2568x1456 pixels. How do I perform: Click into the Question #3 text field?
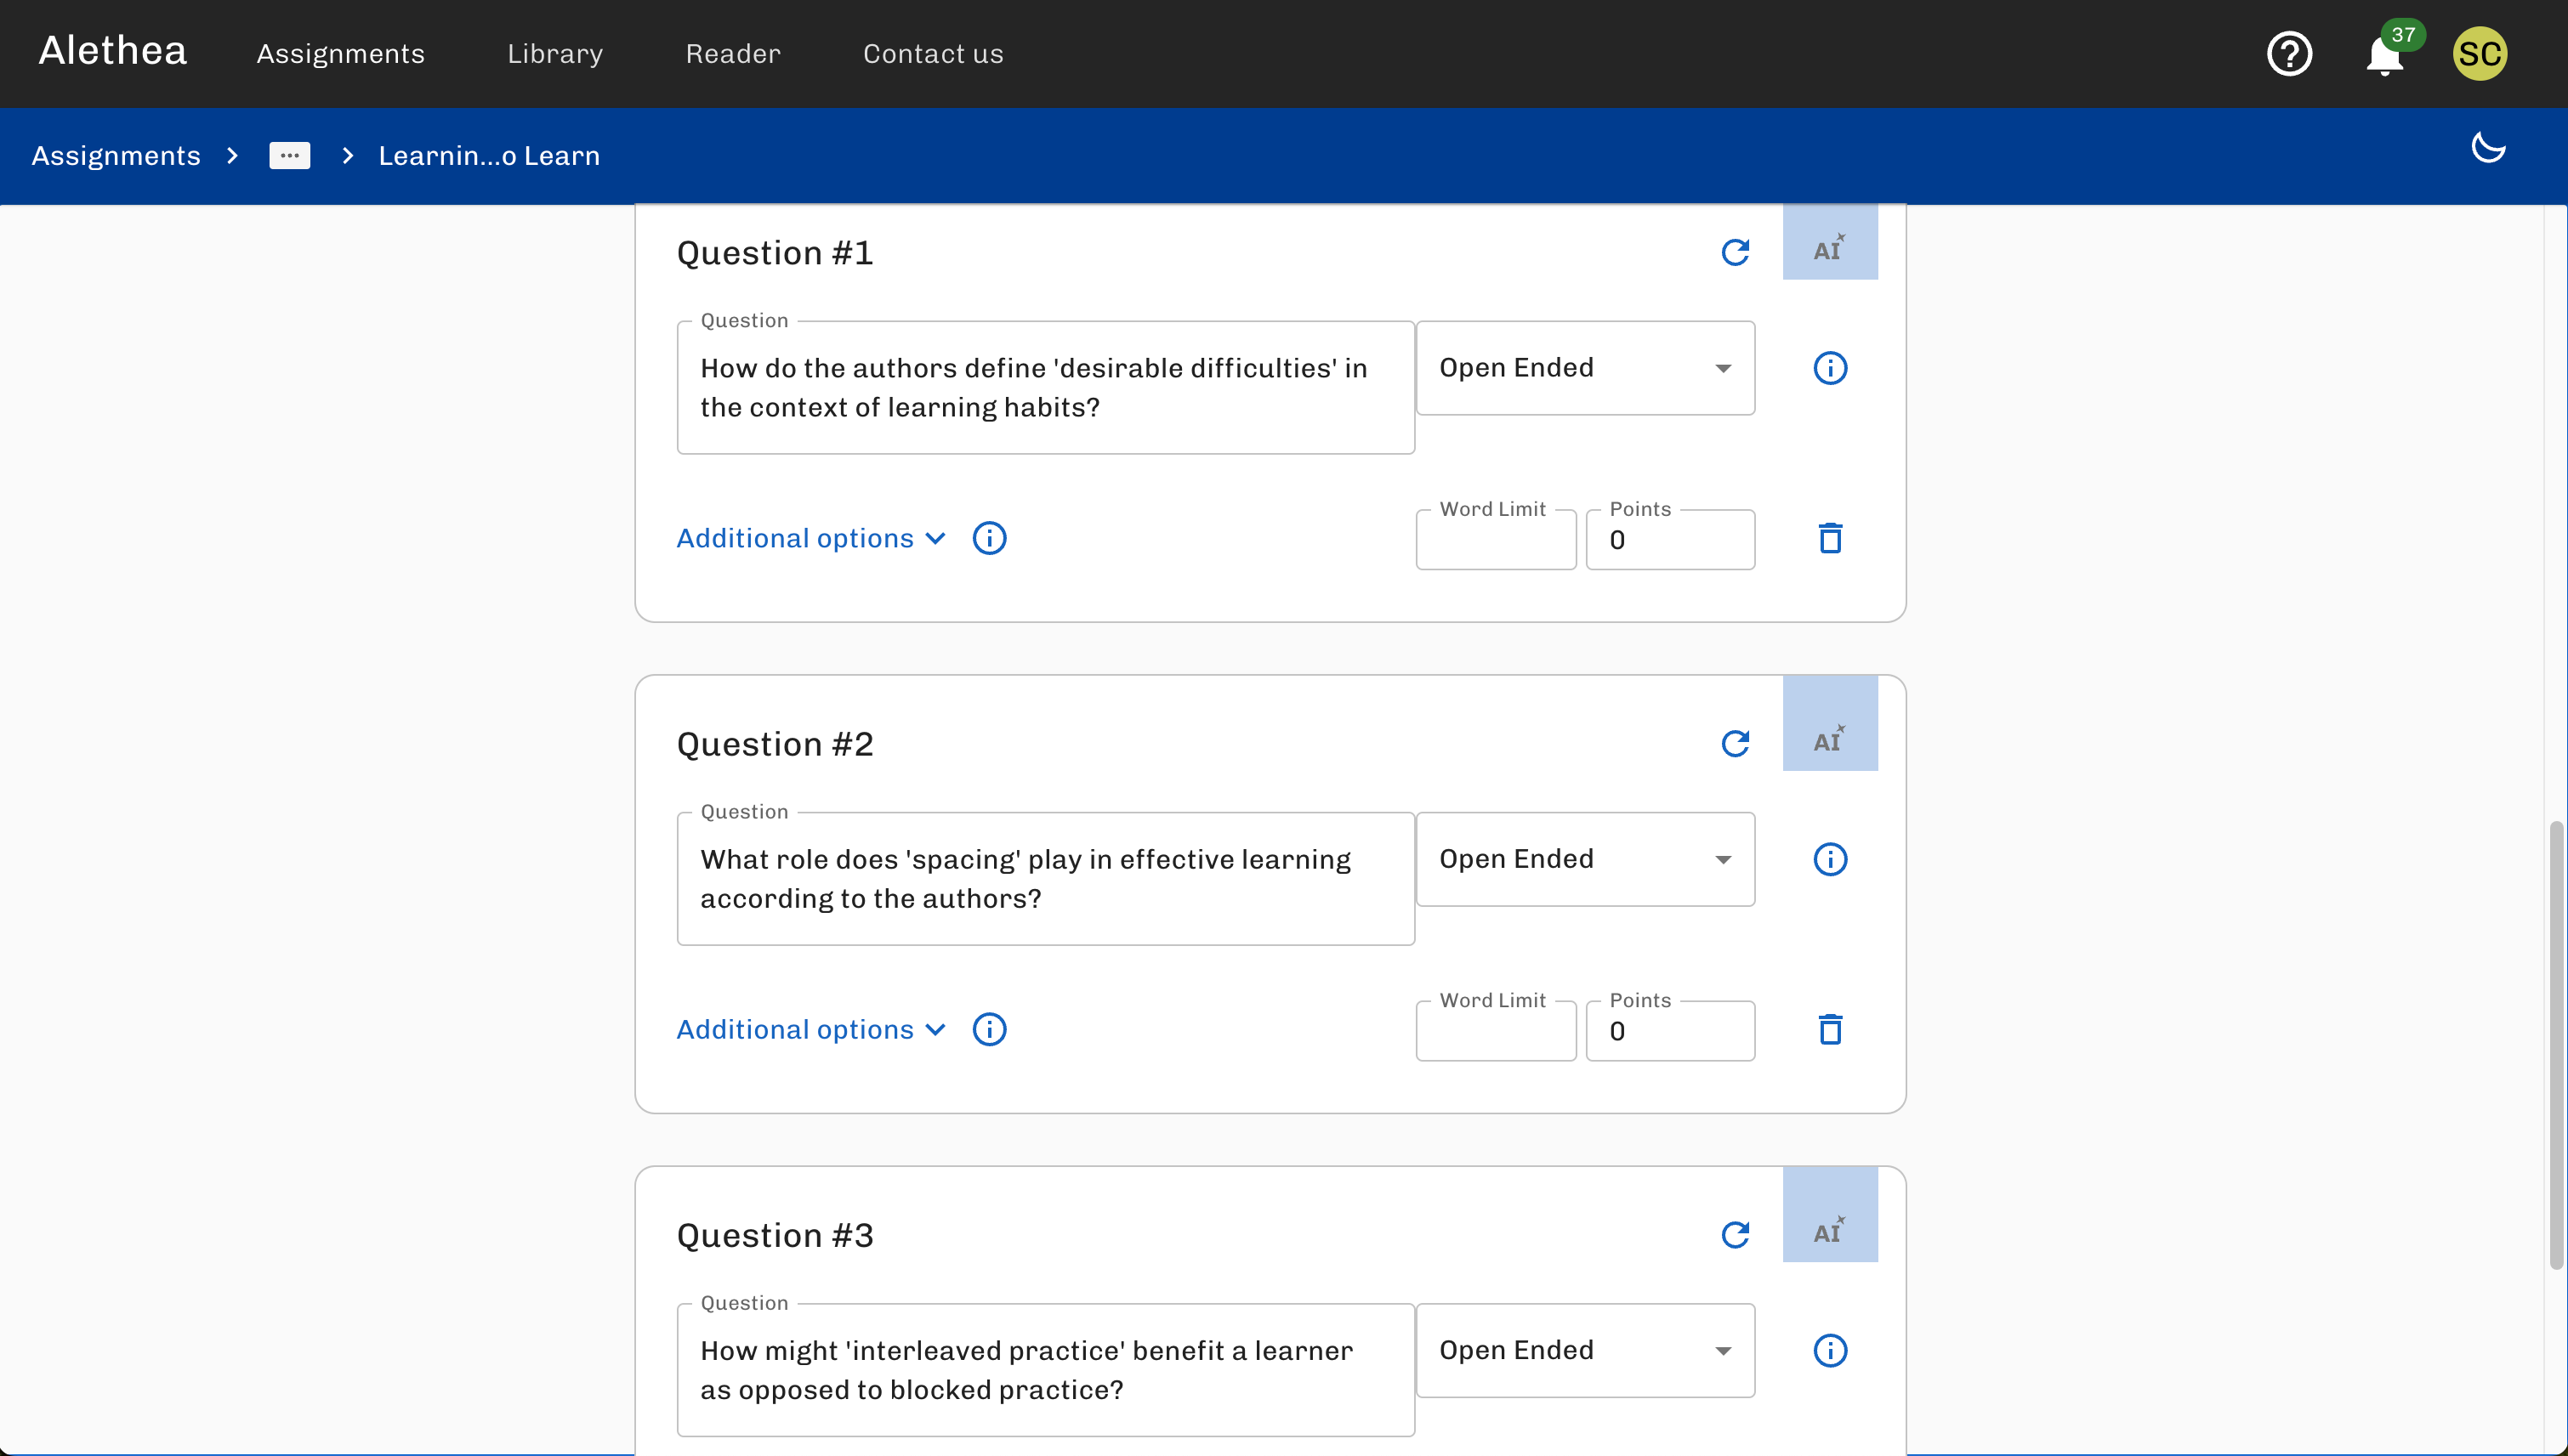[x=1045, y=1370]
